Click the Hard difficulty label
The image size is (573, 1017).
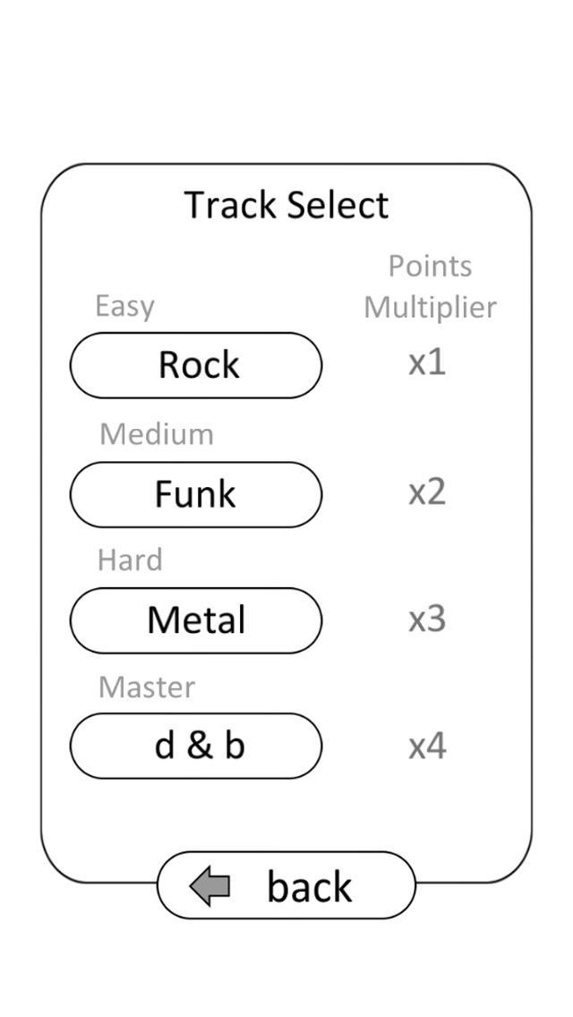click(x=131, y=560)
